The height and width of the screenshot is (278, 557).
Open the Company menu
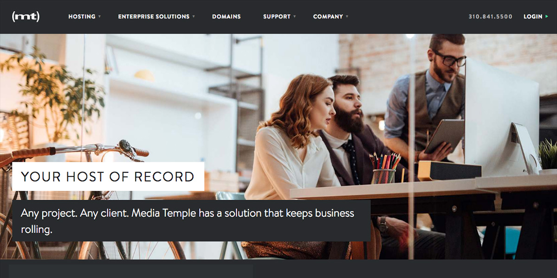pyautogui.click(x=328, y=17)
